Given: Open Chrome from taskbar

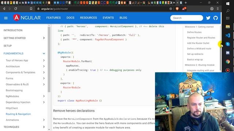Looking at the screenshot, I should coord(228,61).
